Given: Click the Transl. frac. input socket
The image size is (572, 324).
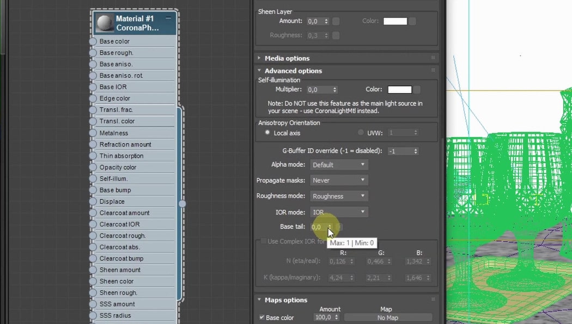Looking at the screenshot, I should 93,109.
